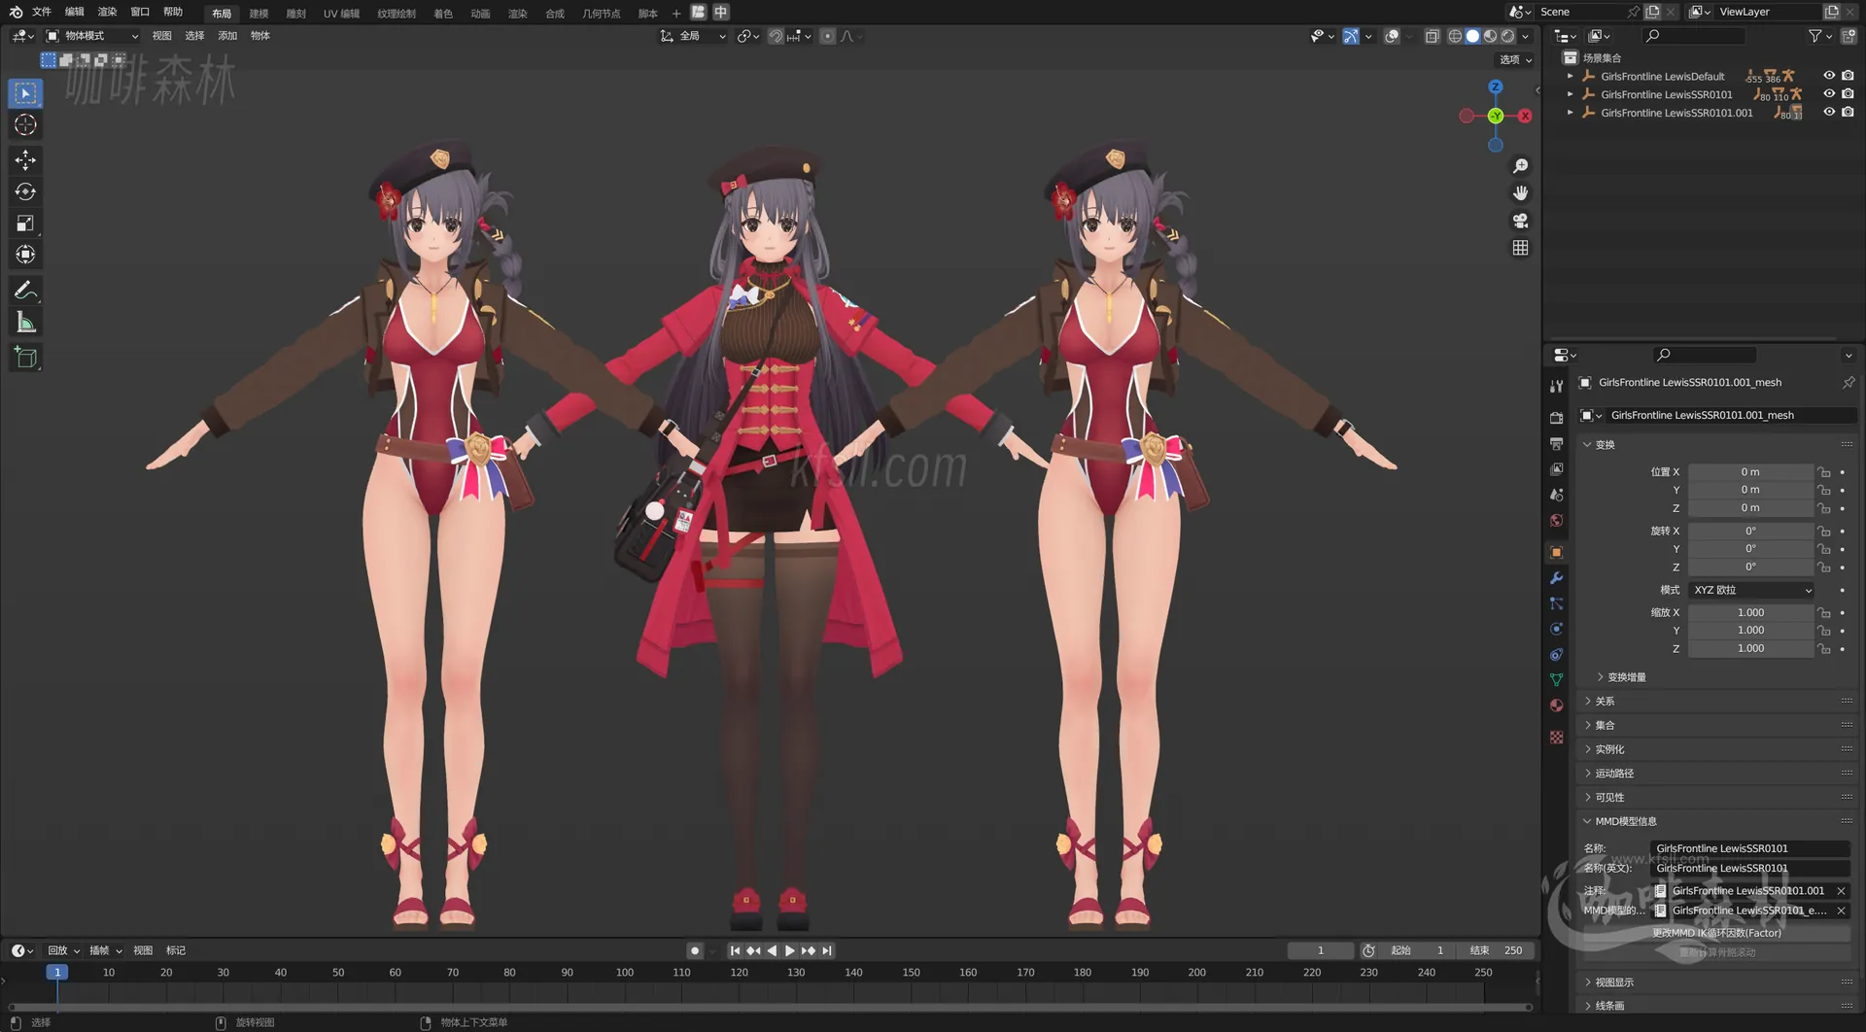Open the Material properties tab
The width and height of the screenshot is (1866, 1032).
coord(1556,705)
